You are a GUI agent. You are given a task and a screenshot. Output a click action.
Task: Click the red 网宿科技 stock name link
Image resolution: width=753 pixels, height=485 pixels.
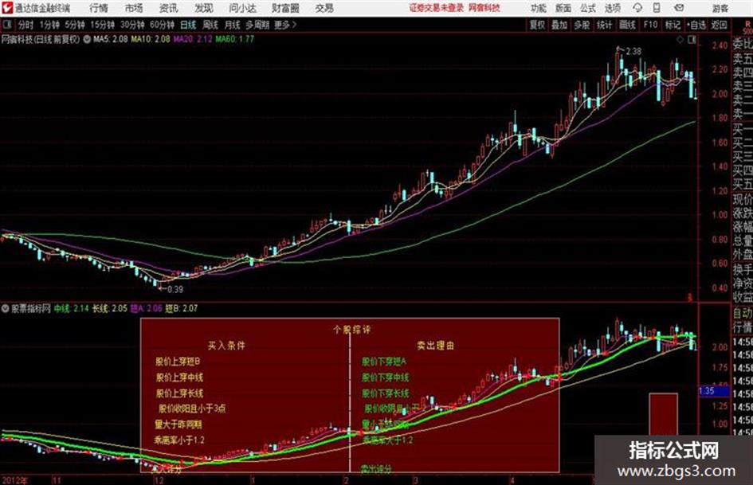pos(484,8)
